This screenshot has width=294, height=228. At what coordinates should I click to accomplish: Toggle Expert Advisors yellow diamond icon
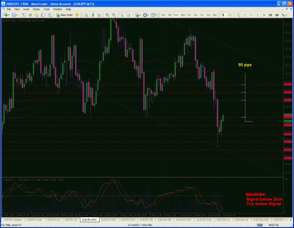[x=77, y=15]
